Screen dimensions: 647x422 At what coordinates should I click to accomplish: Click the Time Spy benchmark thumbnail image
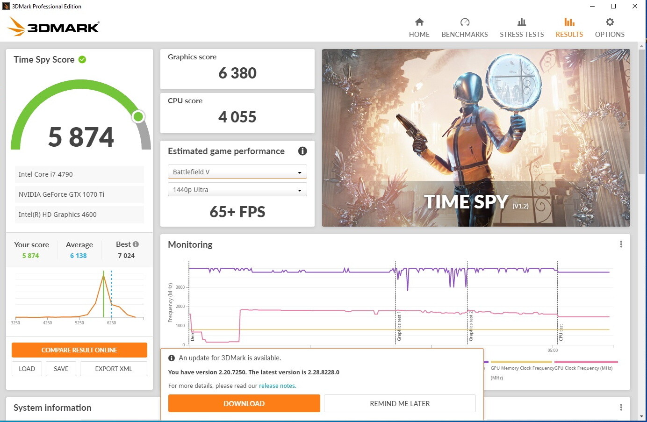[x=475, y=138]
